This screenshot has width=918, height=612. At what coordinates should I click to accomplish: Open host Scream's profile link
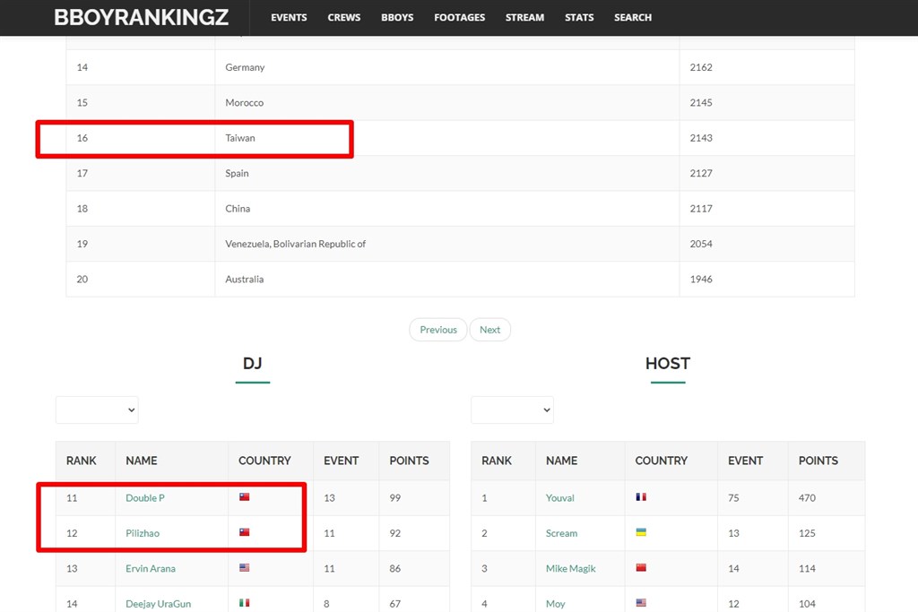pos(561,533)
